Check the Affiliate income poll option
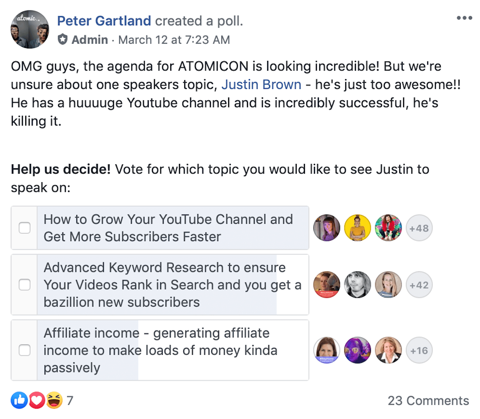This screenshot has width=480, height=419. pos(24,350)
